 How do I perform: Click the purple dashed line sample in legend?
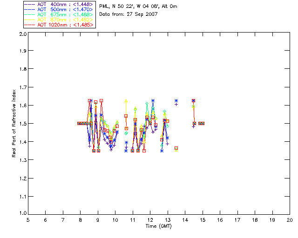click(30, 4)
